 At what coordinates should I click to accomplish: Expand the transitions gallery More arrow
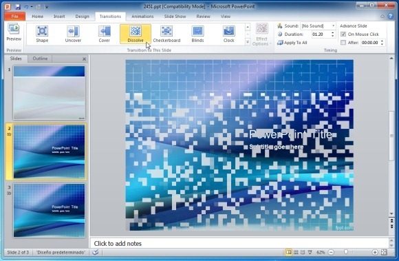(x=248, y=42)
